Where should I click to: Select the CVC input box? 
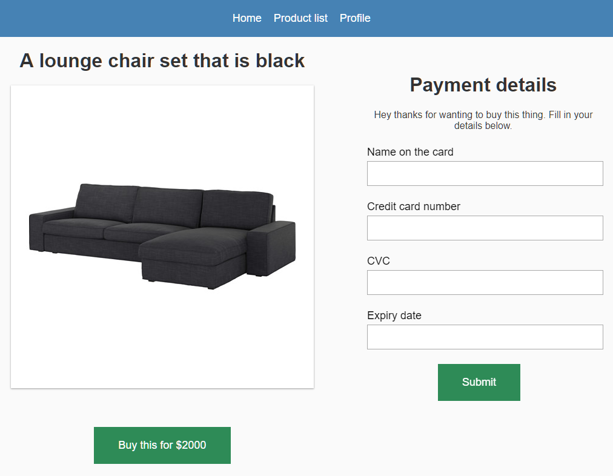485,282
